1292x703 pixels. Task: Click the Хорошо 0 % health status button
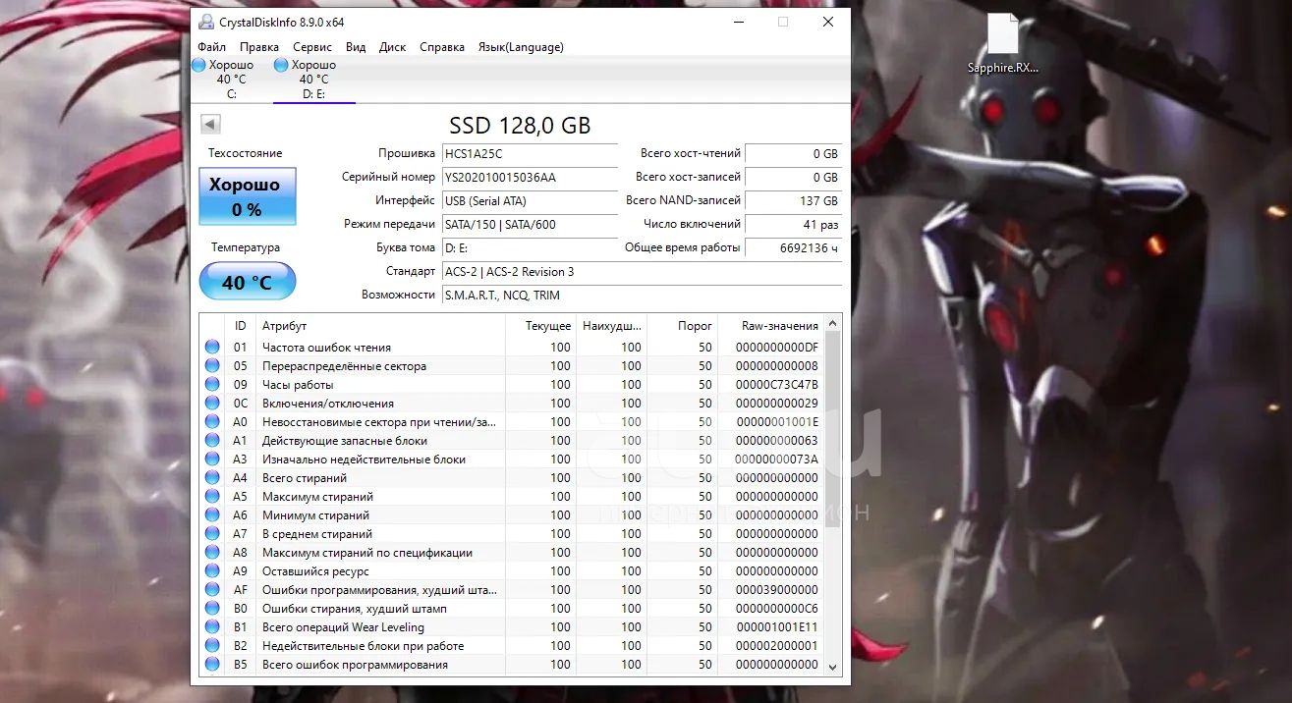pos(248,196)
